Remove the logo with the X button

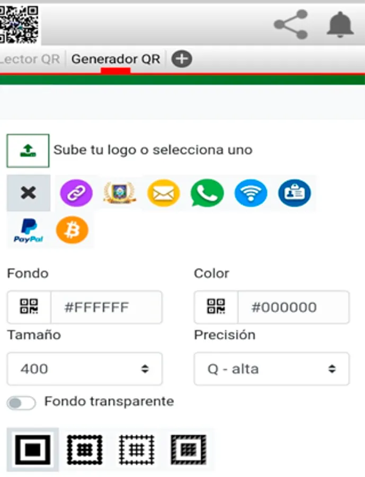(29, 193)
